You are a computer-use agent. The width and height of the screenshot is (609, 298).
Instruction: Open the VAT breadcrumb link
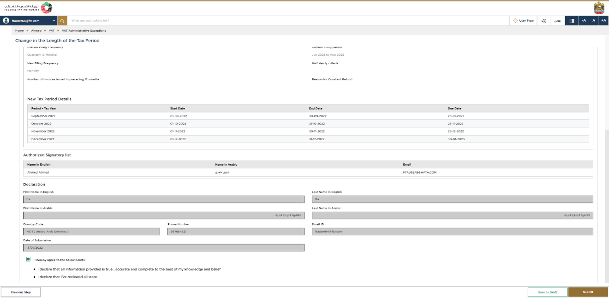tap(52, 31)
